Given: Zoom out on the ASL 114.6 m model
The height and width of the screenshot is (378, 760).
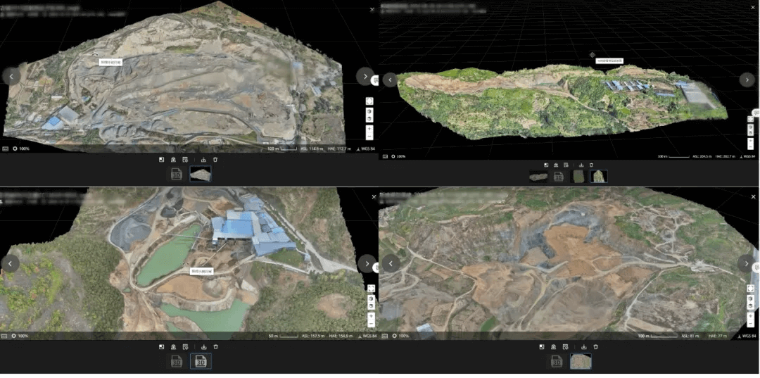Looking at the screenshot, I should tap(370, 137).
